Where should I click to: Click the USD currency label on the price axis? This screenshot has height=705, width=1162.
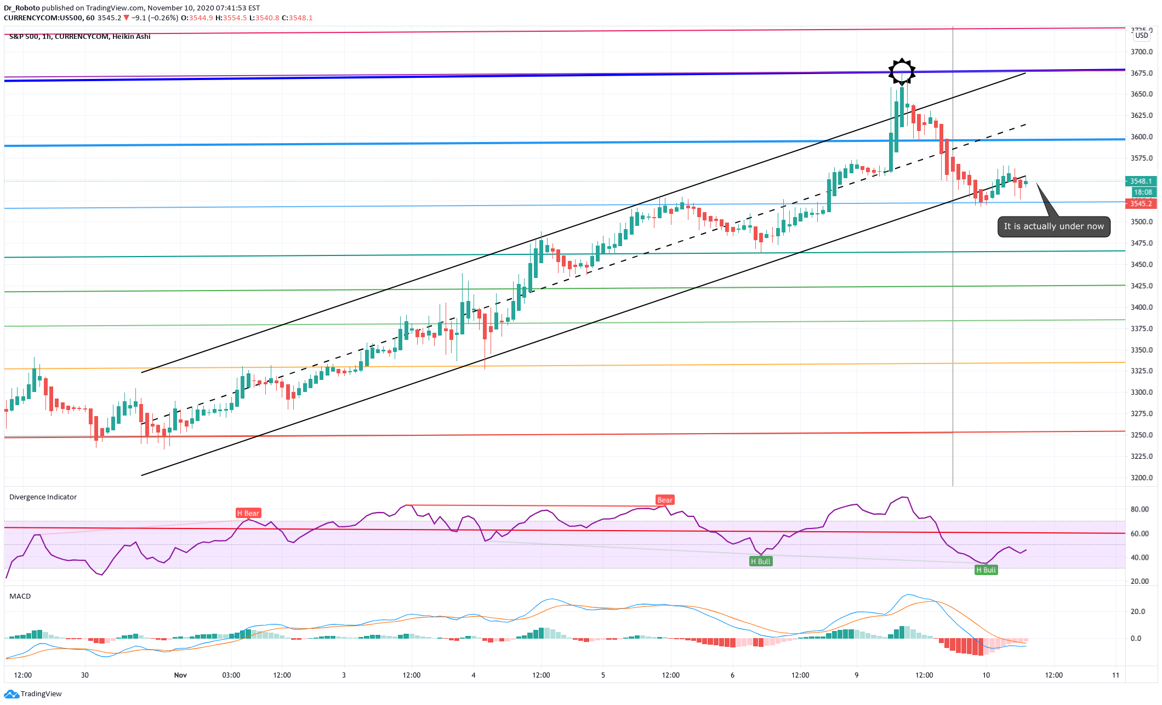coord(1142,36)
